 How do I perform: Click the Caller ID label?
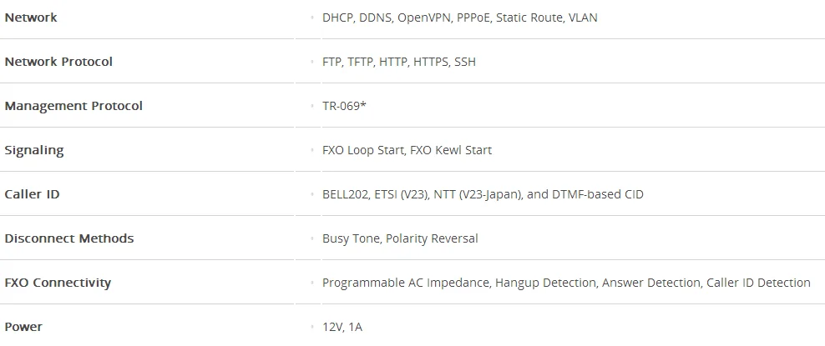coord(32,194)
